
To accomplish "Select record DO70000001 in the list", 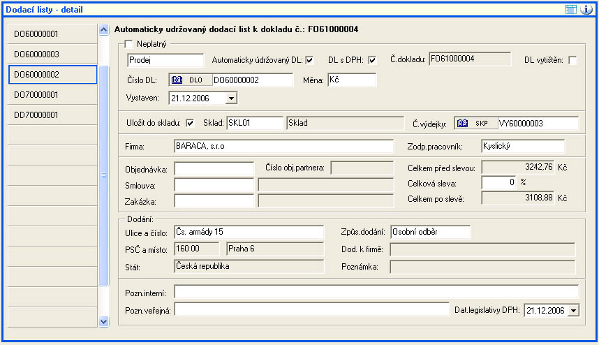I will (52, 94).
